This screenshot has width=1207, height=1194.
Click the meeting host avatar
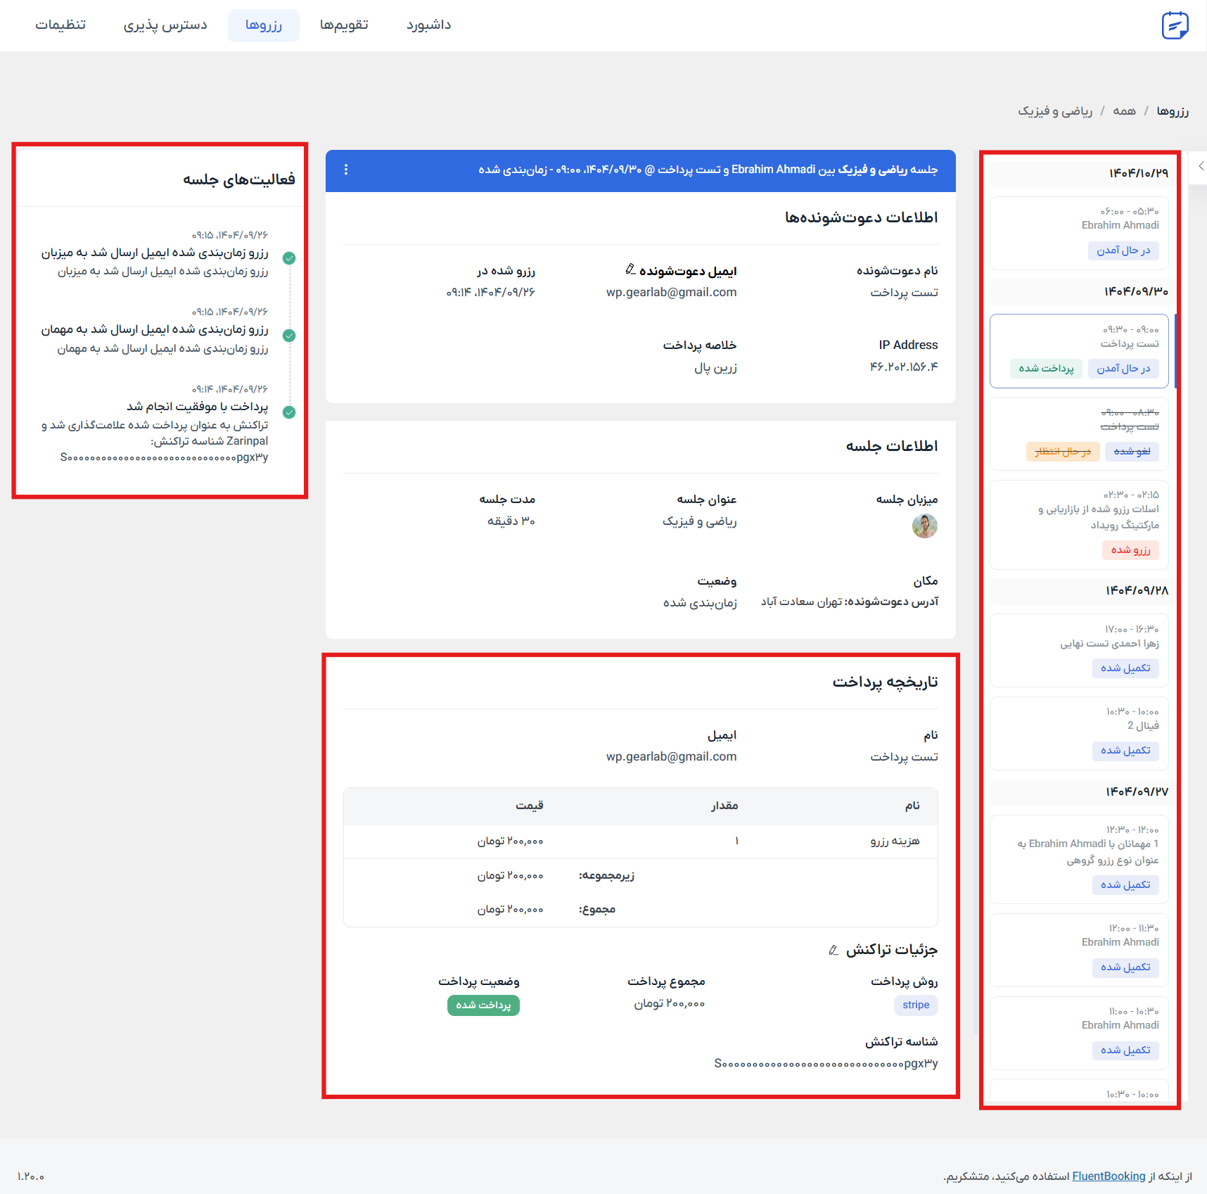(x=924, y=526)
